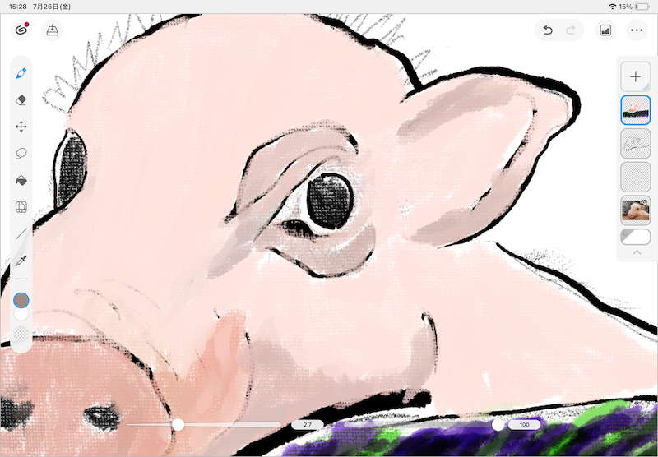Screen dimensions: 658x457
Task: Choose the transparent checkered color swatch
Action: (21, 335)
